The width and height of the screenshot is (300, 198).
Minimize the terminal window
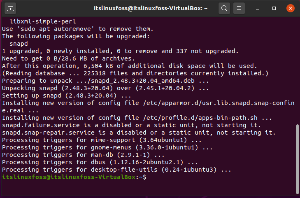(x=258, y=8)
